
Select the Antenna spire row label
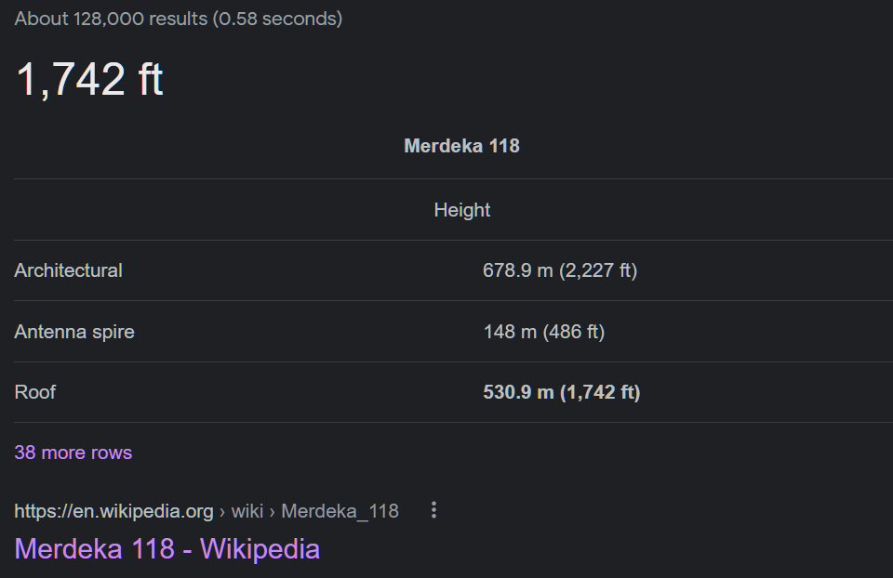point(74,332)
